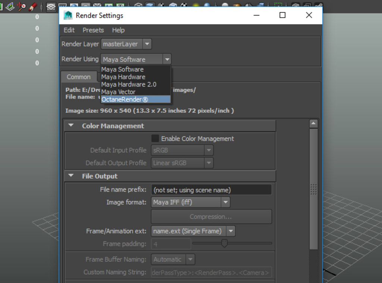Click the File name: label text

[x=80, y=97]
